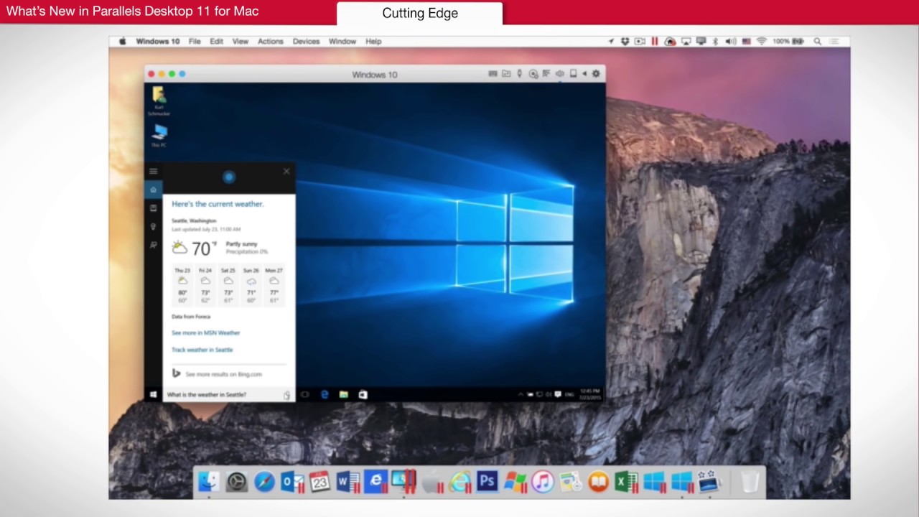Image resolution: width=919 pixels, height=517 pixels.
Task: Open Action Center in Windows tray
Action: [558, 395]
